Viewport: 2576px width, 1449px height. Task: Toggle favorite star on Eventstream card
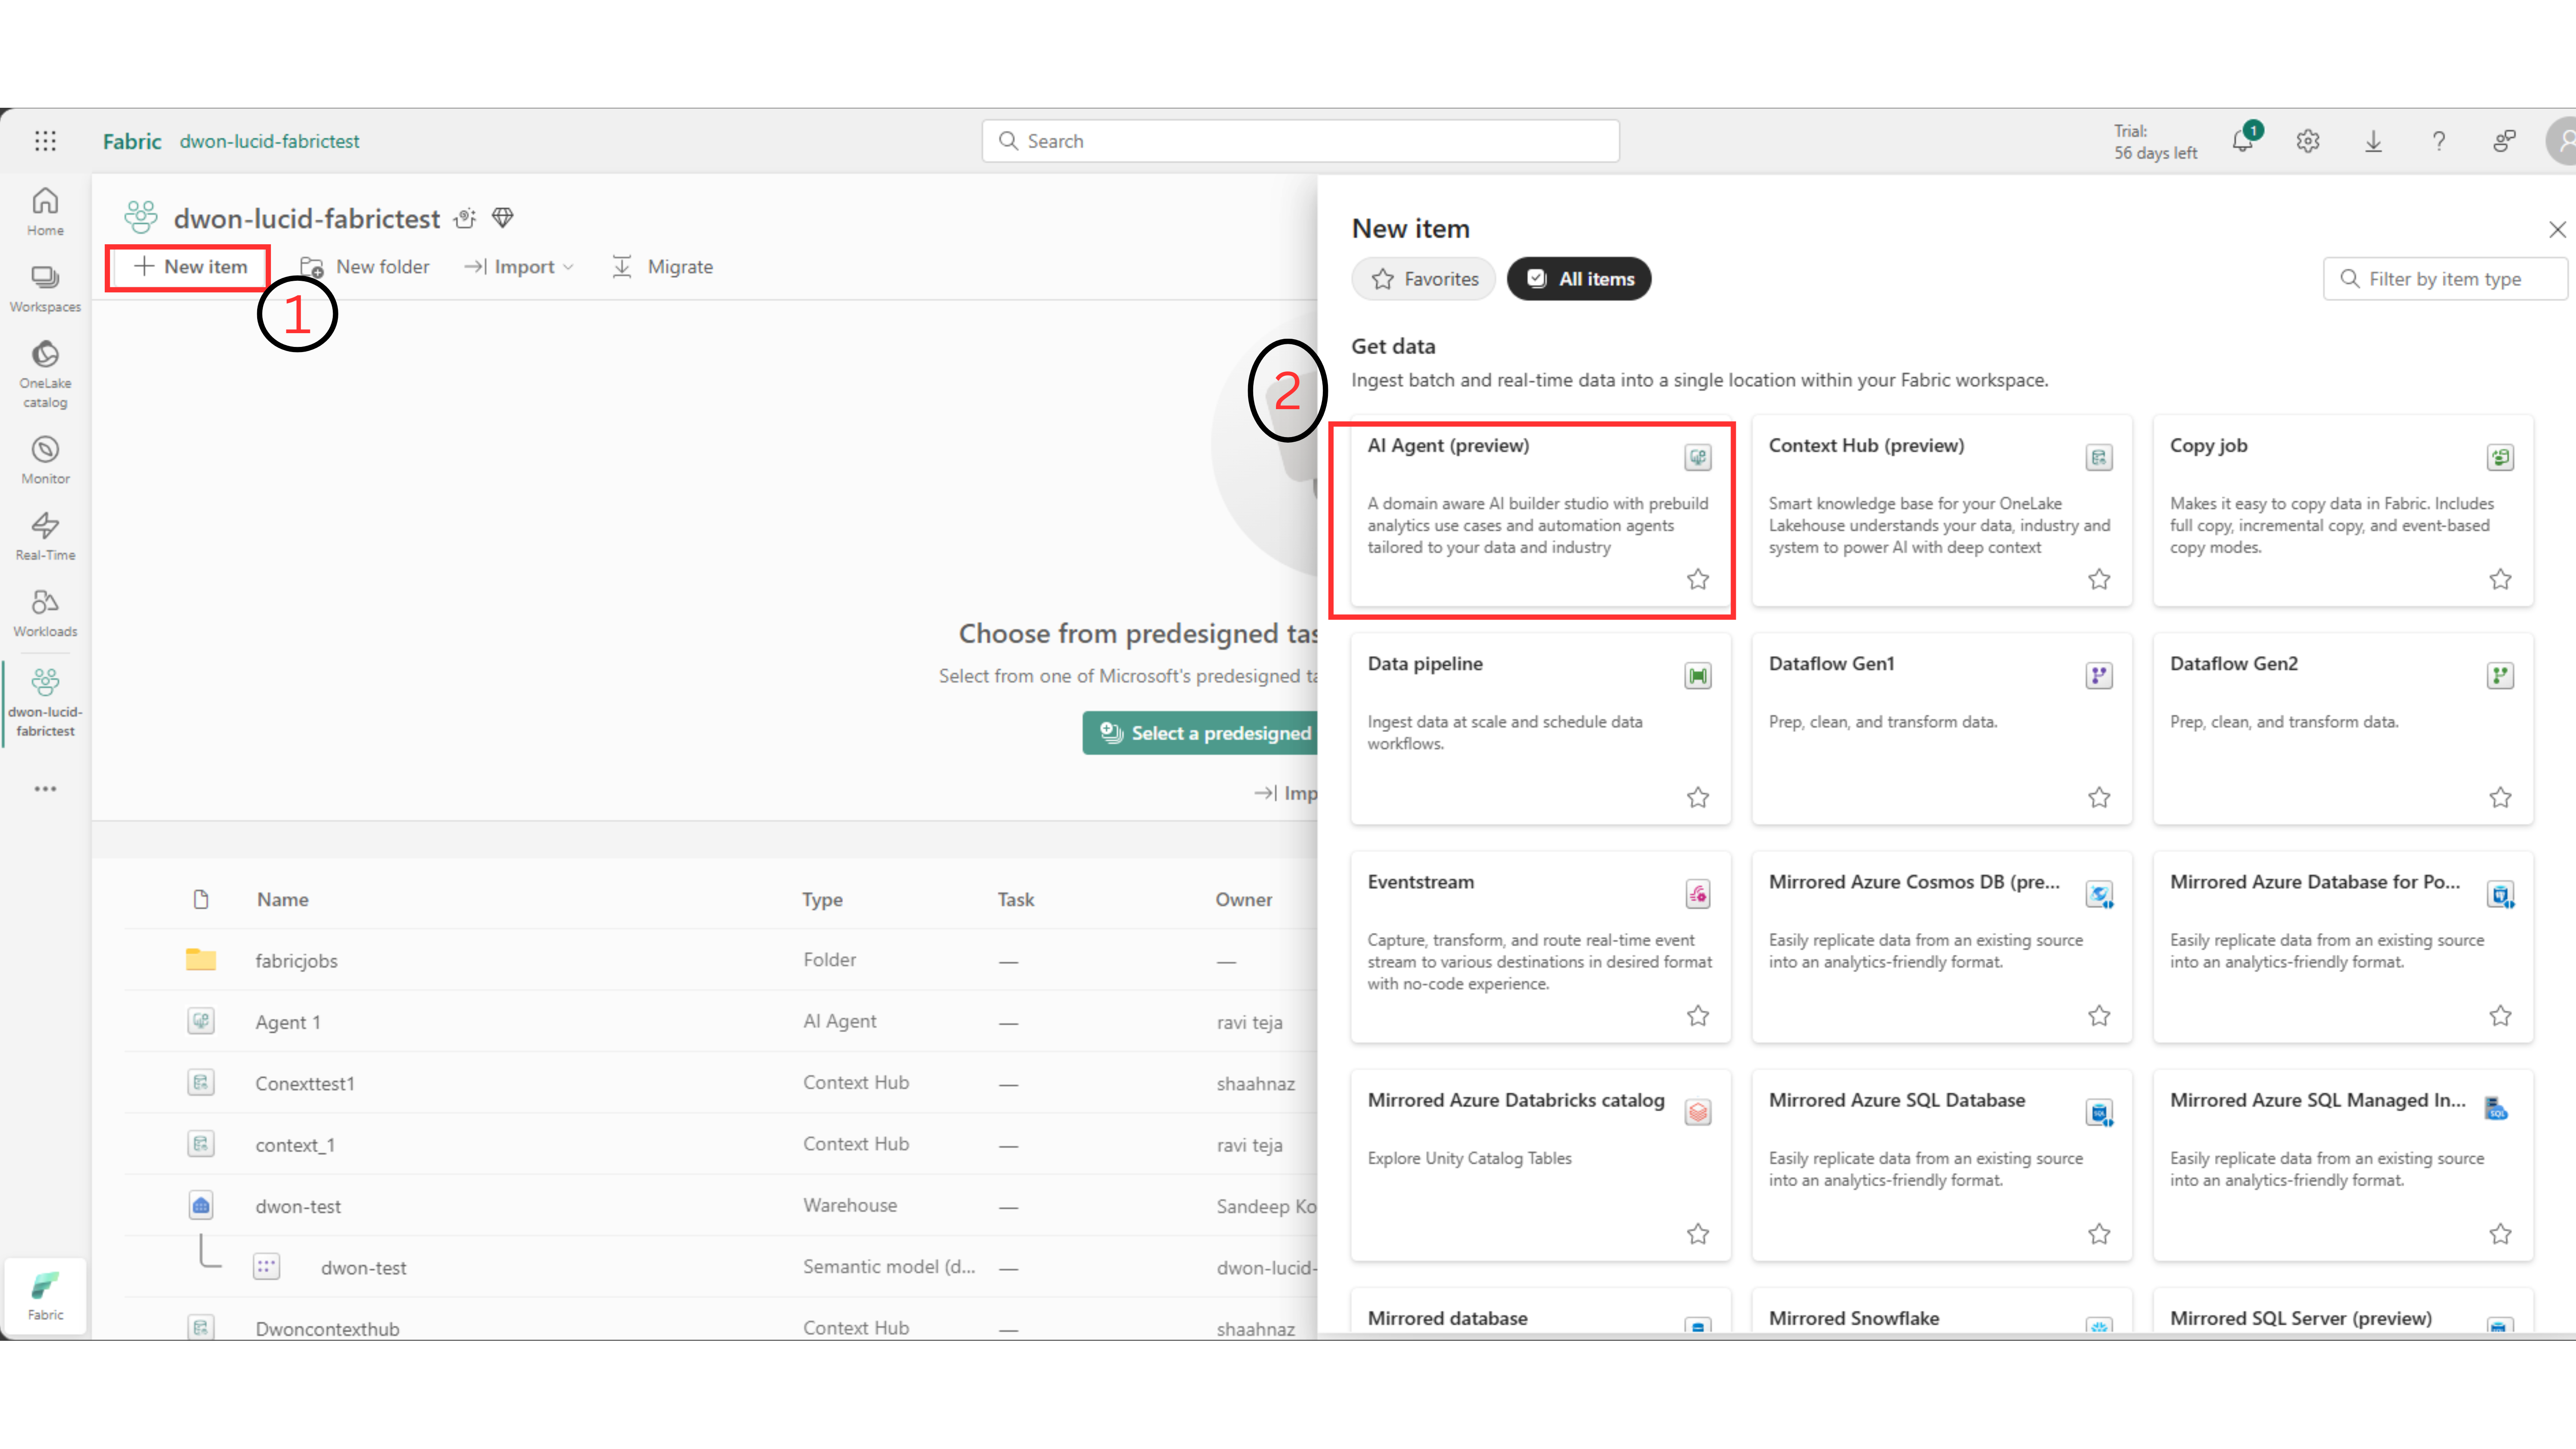[x=1698, y=1016]
